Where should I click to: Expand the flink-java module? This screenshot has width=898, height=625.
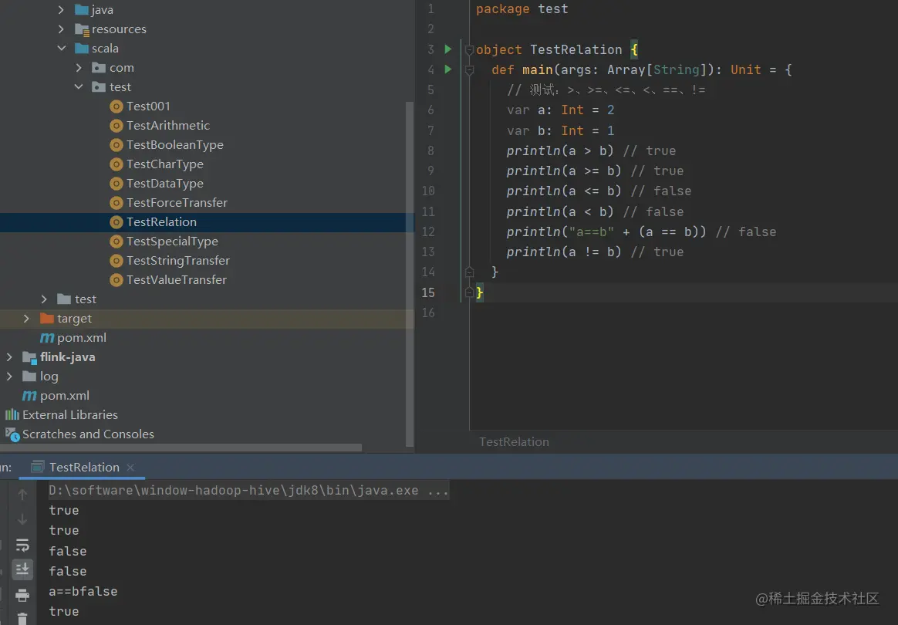pos(9,357)
